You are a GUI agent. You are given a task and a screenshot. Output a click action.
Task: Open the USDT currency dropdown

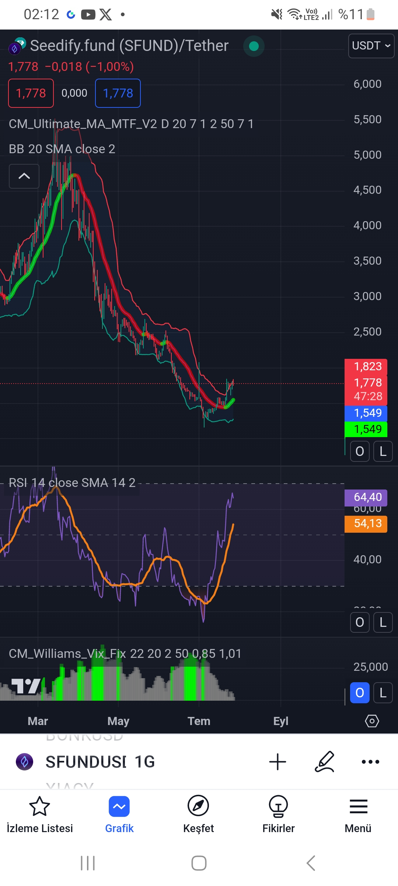(371, 46)
